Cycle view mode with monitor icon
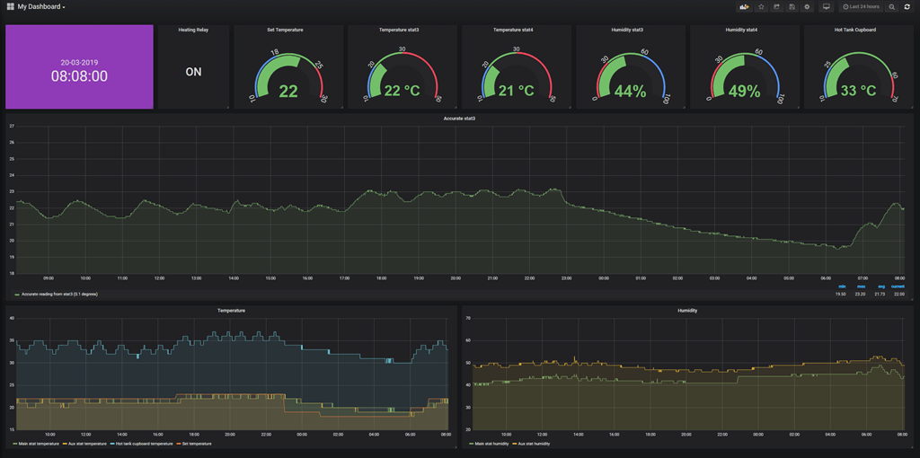 [x=826, y=7]
